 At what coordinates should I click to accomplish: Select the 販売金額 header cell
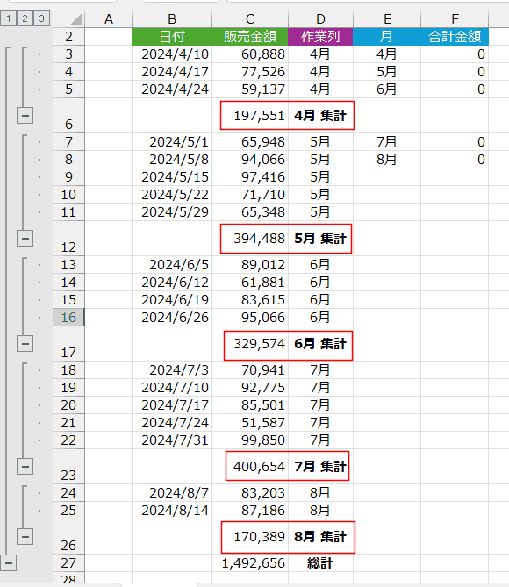pos(250,37)
